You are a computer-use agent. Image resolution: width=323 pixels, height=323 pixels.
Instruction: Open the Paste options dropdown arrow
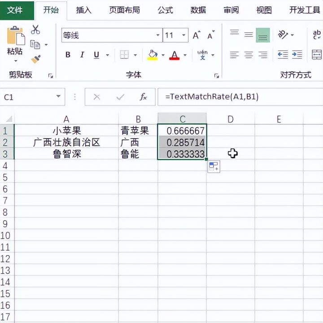(x=16, y=61)
